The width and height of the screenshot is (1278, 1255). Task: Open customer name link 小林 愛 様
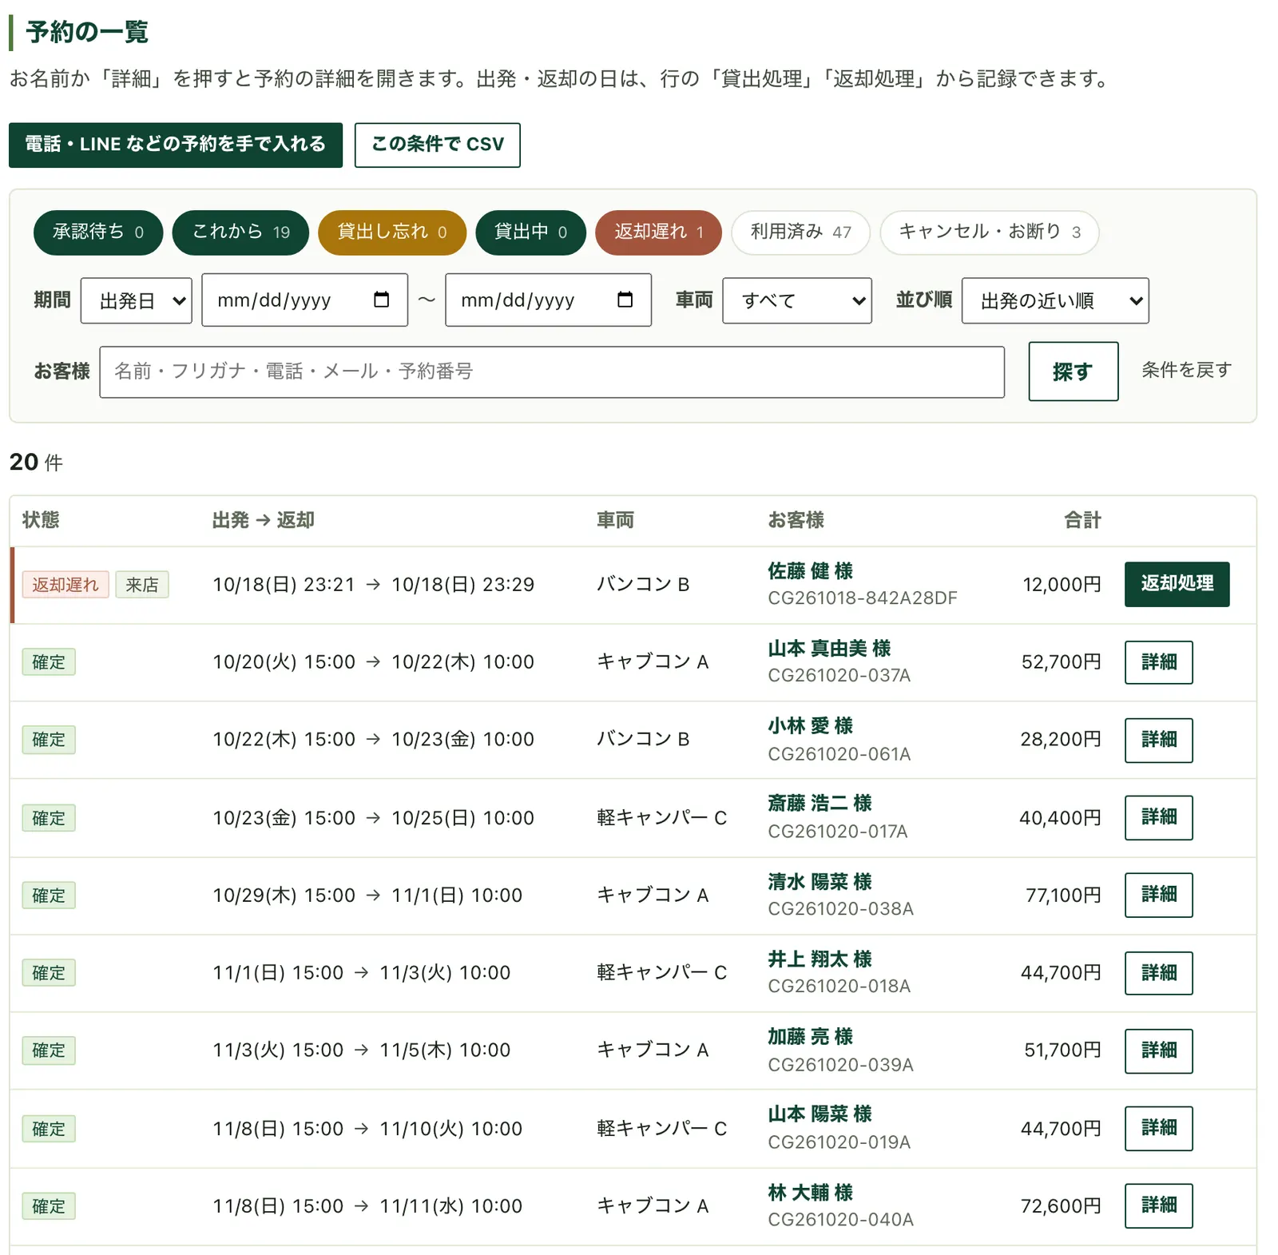click(x=810, y=726)
